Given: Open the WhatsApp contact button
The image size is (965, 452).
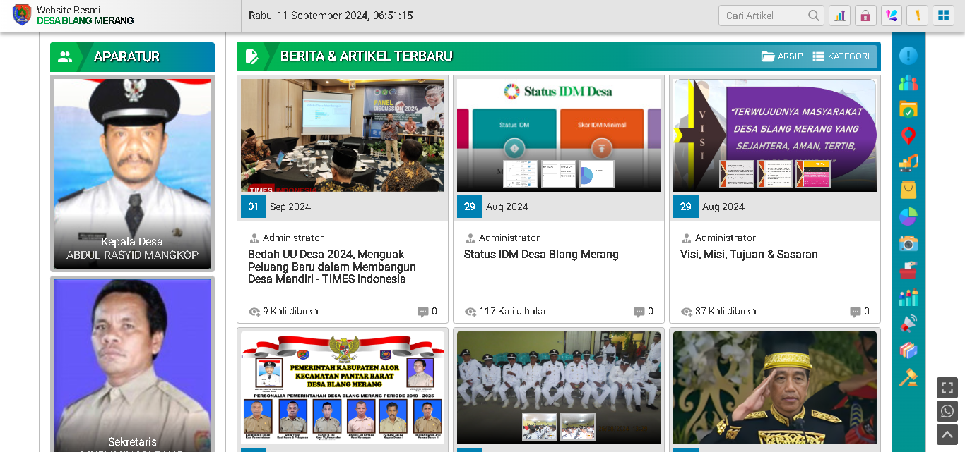Looking at the screenshot, I should tap(947, 411).
